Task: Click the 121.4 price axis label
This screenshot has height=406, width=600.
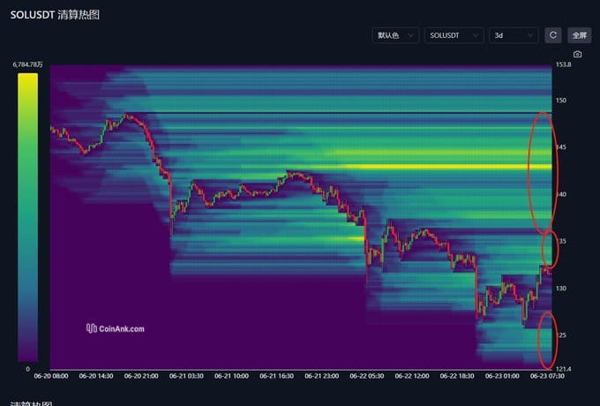Action: pos(563,369)
